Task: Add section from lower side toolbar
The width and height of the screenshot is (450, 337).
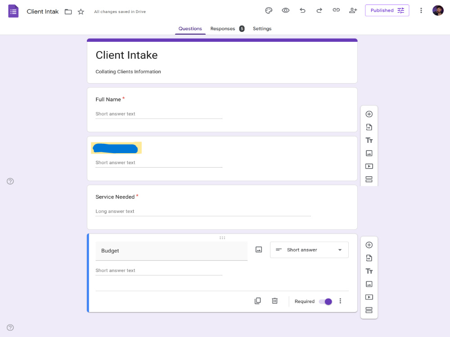Action: [369, 310]
